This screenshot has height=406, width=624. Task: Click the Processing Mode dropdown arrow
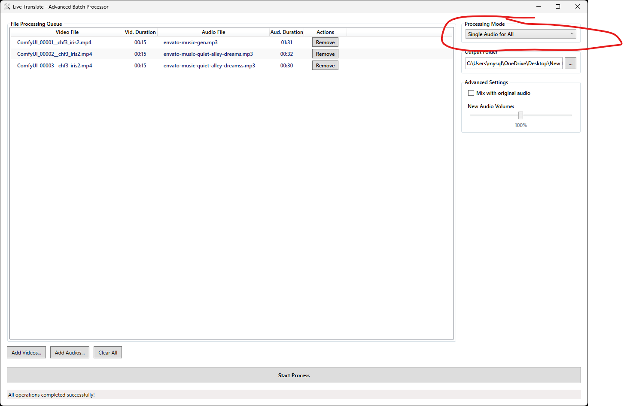(x=572, y=34)
